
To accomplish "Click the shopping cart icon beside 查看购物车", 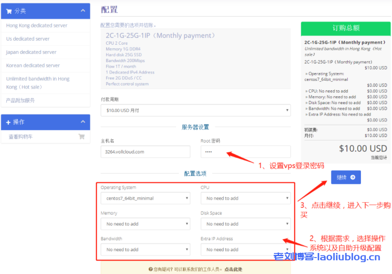I will point(81,137).
